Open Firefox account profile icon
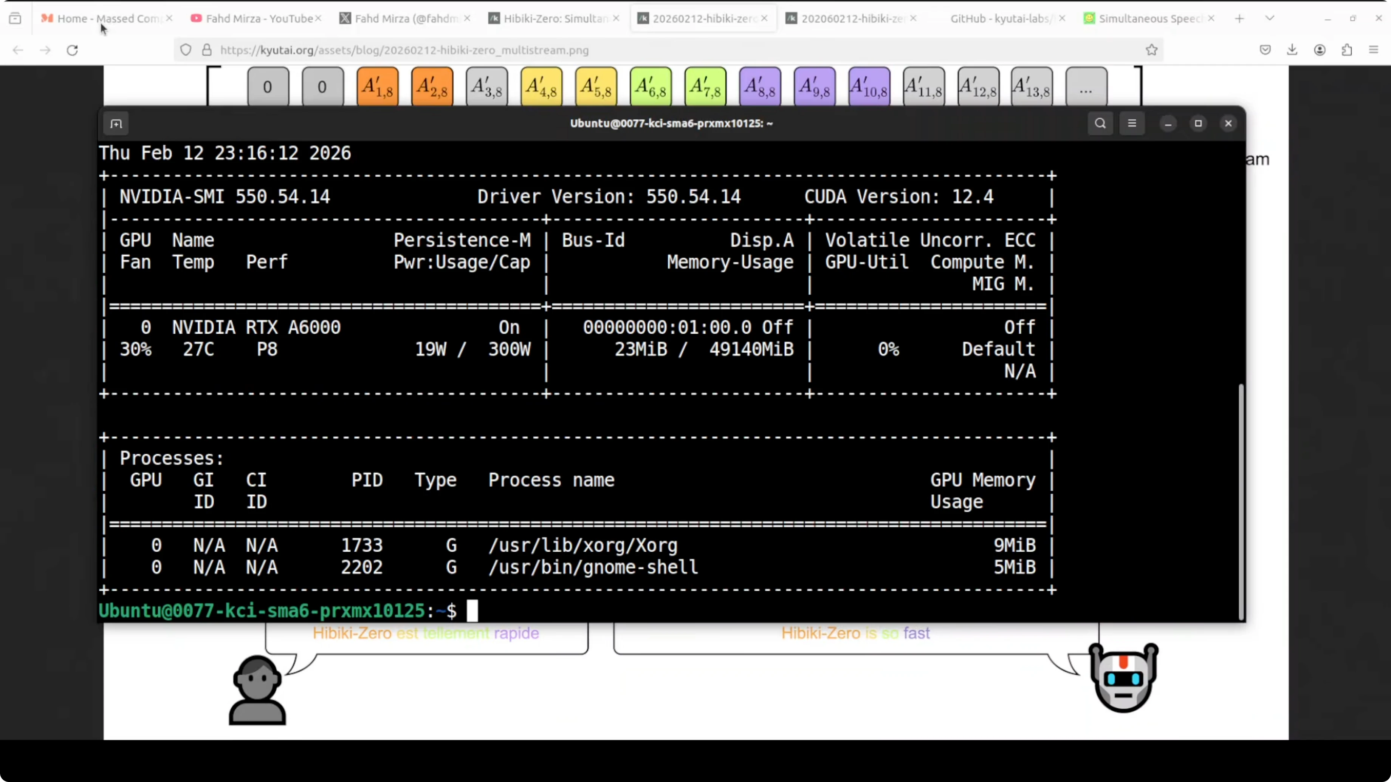 pos(1320,50)
